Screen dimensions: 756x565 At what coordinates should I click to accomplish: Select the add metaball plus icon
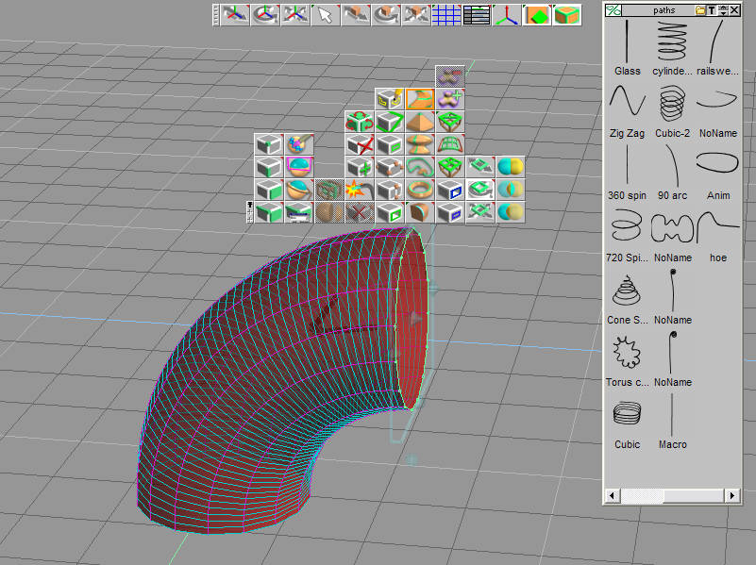tap(450, 99)
